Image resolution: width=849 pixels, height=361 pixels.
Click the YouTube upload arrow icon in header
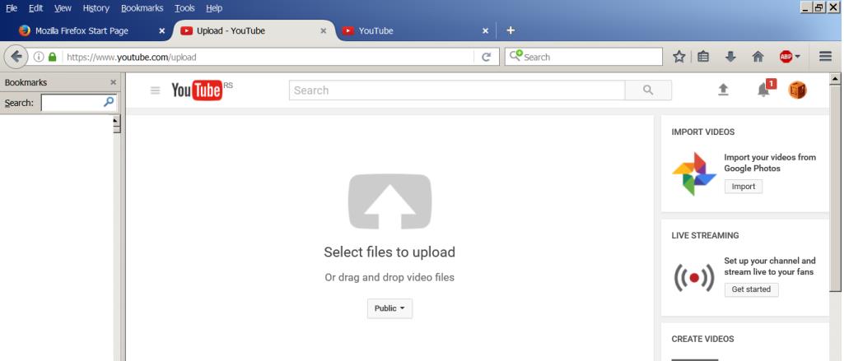(723, 90)
